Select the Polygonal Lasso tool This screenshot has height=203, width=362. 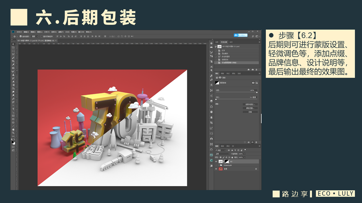tap(13, 54)
